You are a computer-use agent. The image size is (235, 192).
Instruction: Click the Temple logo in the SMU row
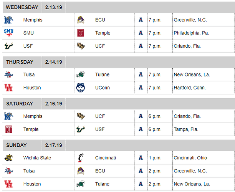pyautogui.click(x=81, y=33)
